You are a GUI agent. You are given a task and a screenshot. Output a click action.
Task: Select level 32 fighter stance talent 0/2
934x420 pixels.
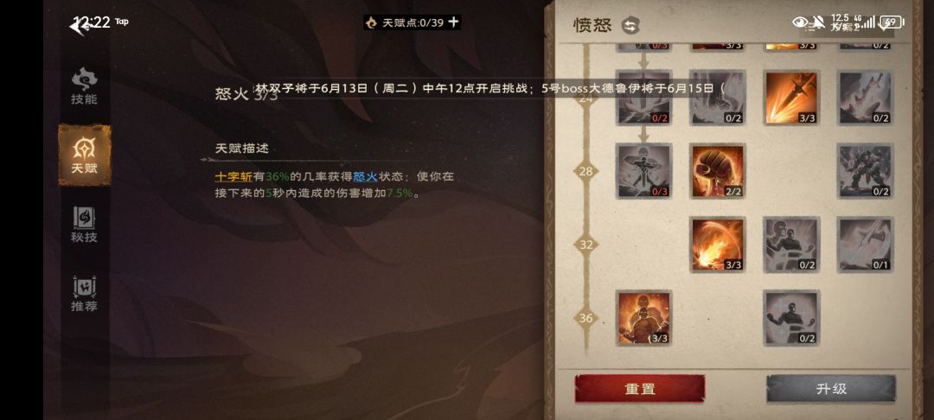point(791,245)
